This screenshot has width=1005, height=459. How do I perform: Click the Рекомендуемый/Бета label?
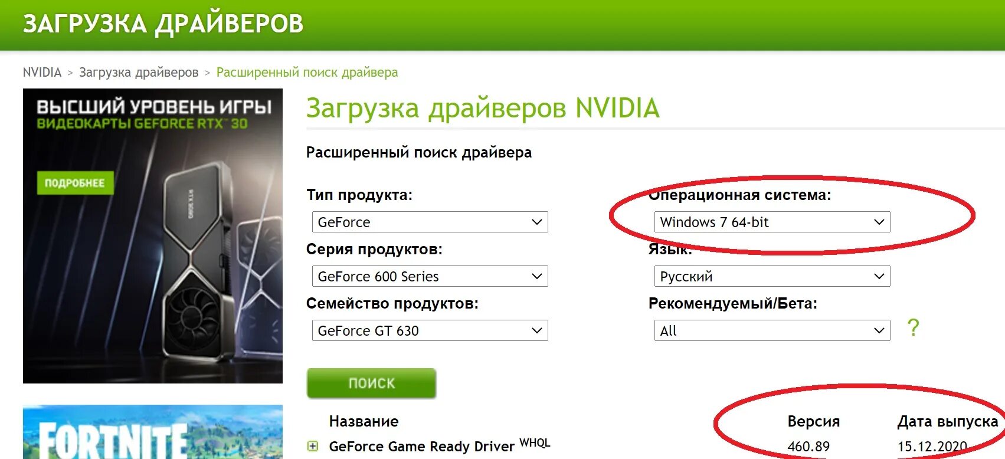[733, 303]
